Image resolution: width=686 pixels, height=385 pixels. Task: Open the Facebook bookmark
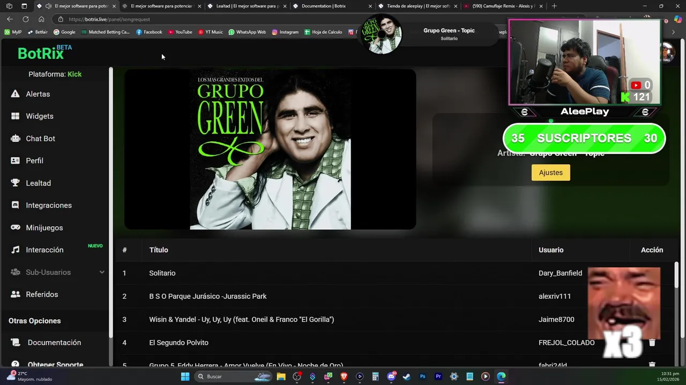(149, 32)
